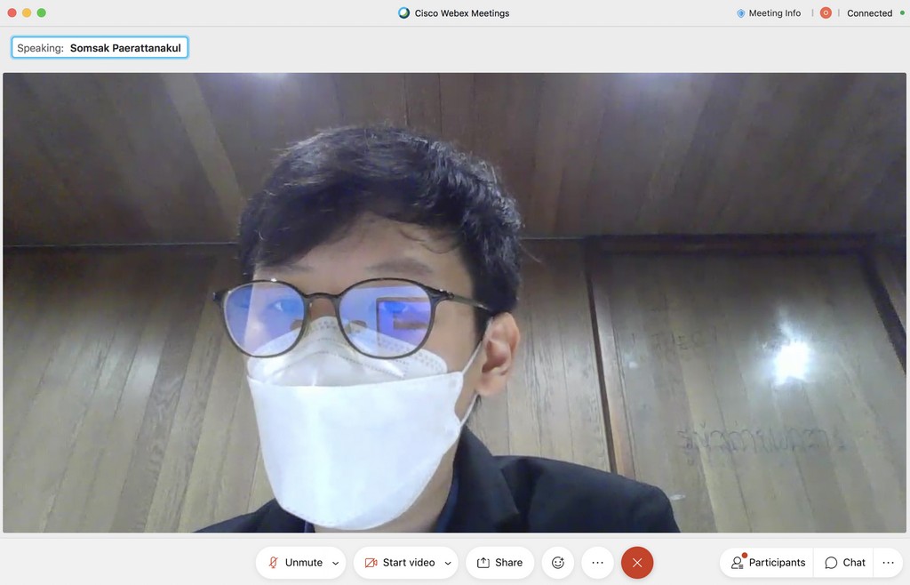Click the Meeting Info shield icon
The width and height of the screenshot is (910, 585).
point(741,13)
